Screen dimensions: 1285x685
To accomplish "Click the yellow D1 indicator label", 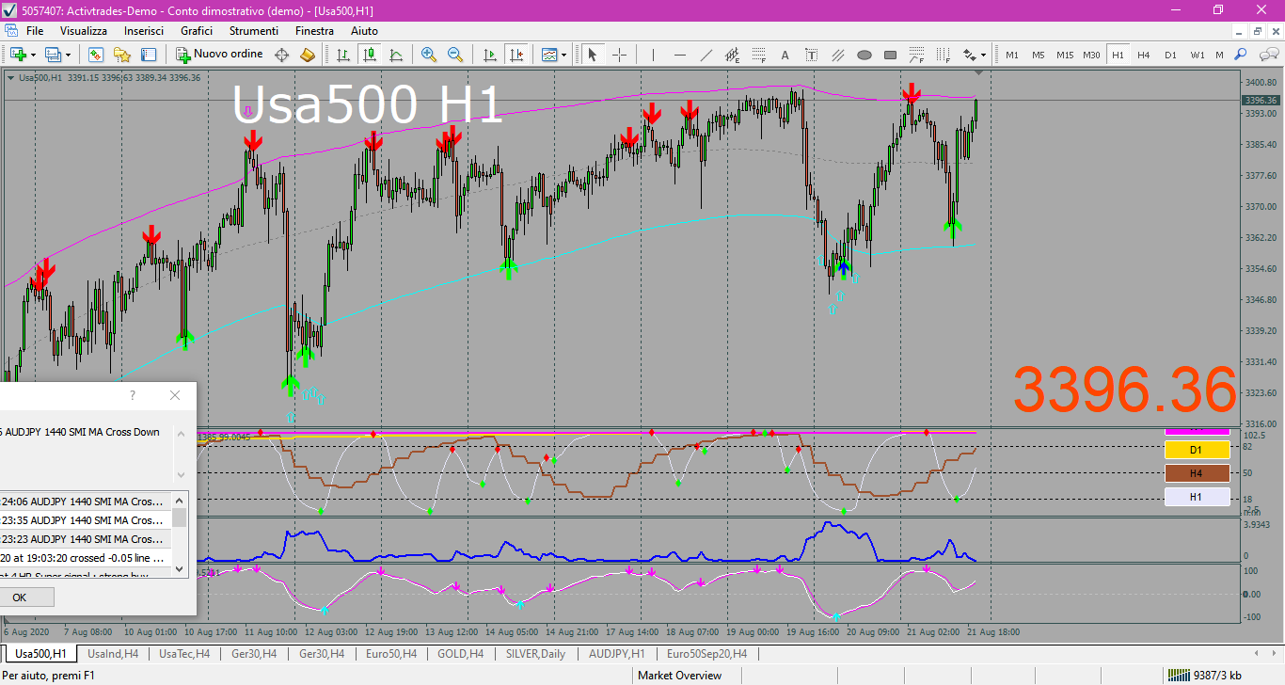I will pos(1197,451).
